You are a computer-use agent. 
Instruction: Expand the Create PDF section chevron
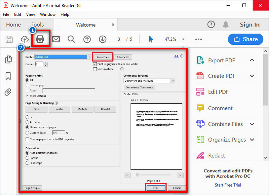pyautogui.click(x=252, y=76)
